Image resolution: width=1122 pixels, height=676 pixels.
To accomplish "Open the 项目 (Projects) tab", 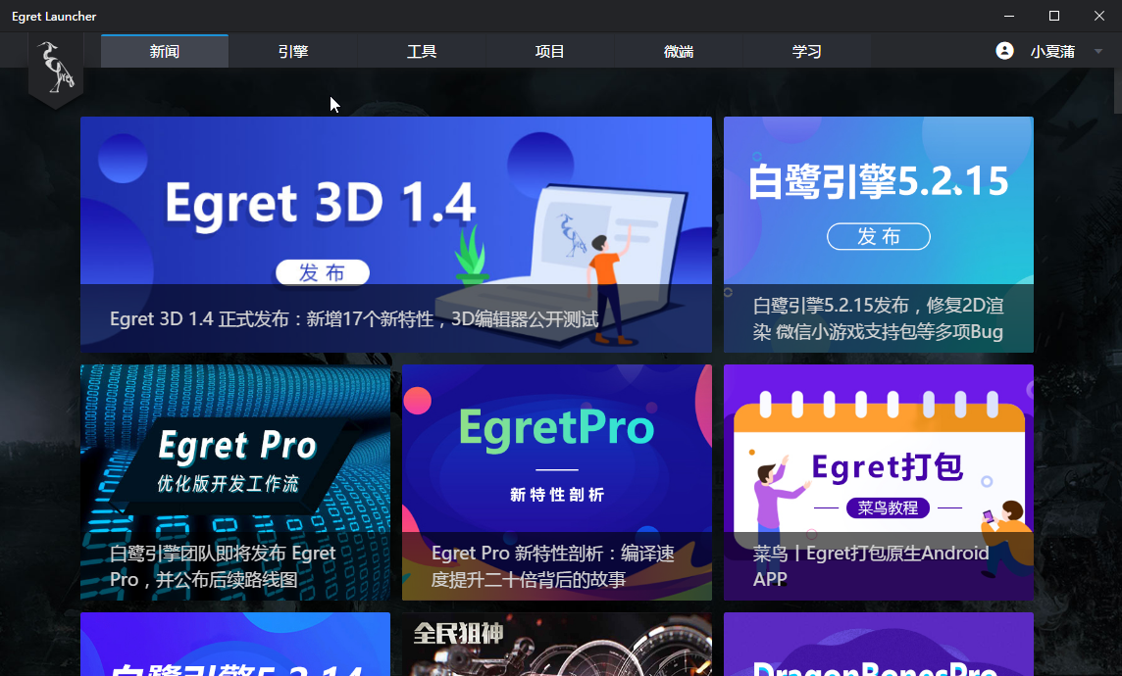I will click(x=550, y=50).
